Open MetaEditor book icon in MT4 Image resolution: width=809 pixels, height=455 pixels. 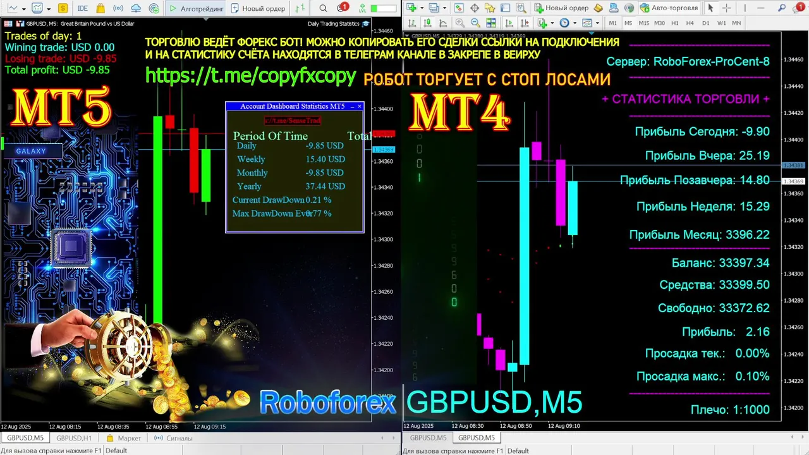[x=598, y=8]
